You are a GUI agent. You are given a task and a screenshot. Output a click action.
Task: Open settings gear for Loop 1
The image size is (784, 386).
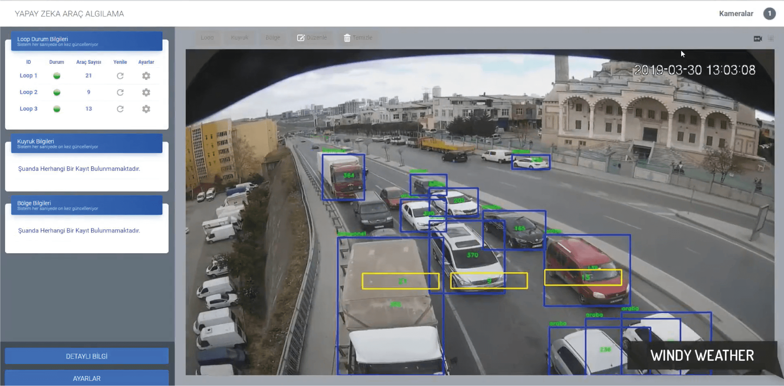(x=146, y=76)
